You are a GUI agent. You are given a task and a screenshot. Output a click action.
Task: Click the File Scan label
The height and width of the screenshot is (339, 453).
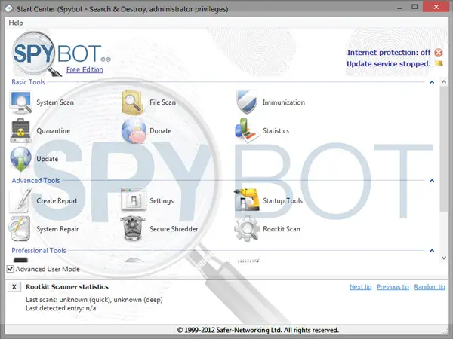pyautogui.click(x=162, y=102)
